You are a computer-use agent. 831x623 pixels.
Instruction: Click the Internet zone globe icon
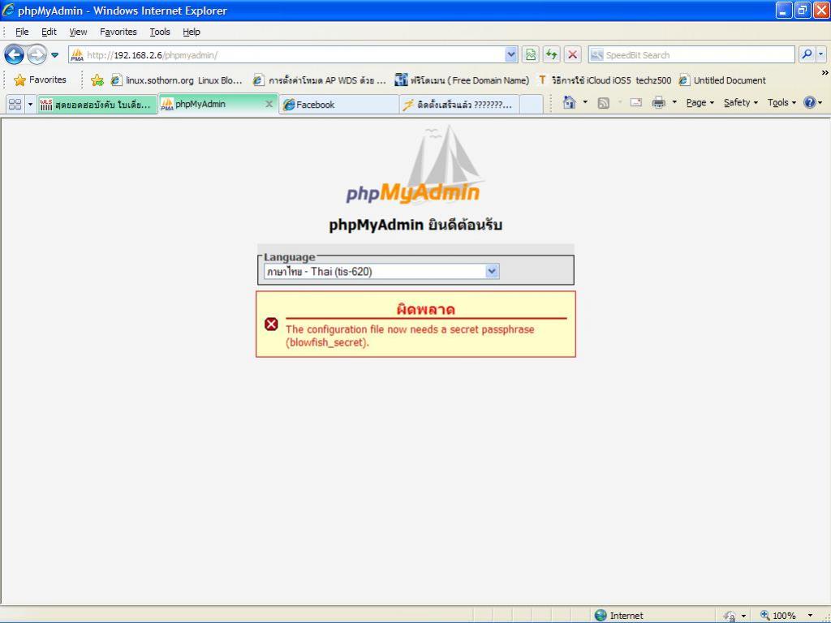[x=601, y=615]
